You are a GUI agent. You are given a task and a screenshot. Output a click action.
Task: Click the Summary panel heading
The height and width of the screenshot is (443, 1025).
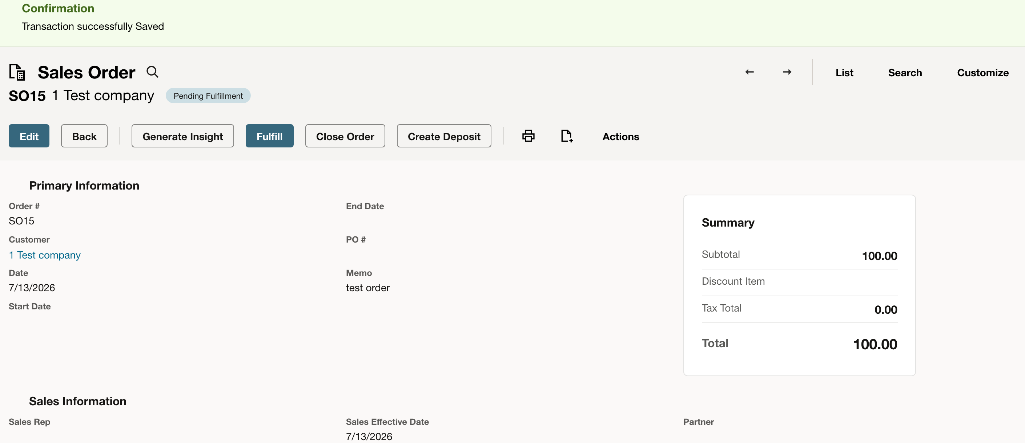728,222
